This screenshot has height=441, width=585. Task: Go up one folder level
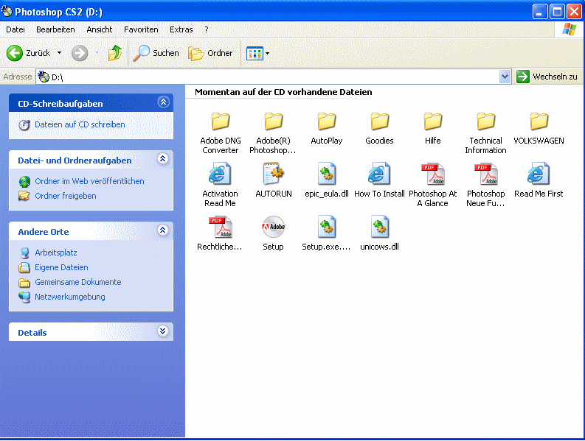click(x=115, y=53)
